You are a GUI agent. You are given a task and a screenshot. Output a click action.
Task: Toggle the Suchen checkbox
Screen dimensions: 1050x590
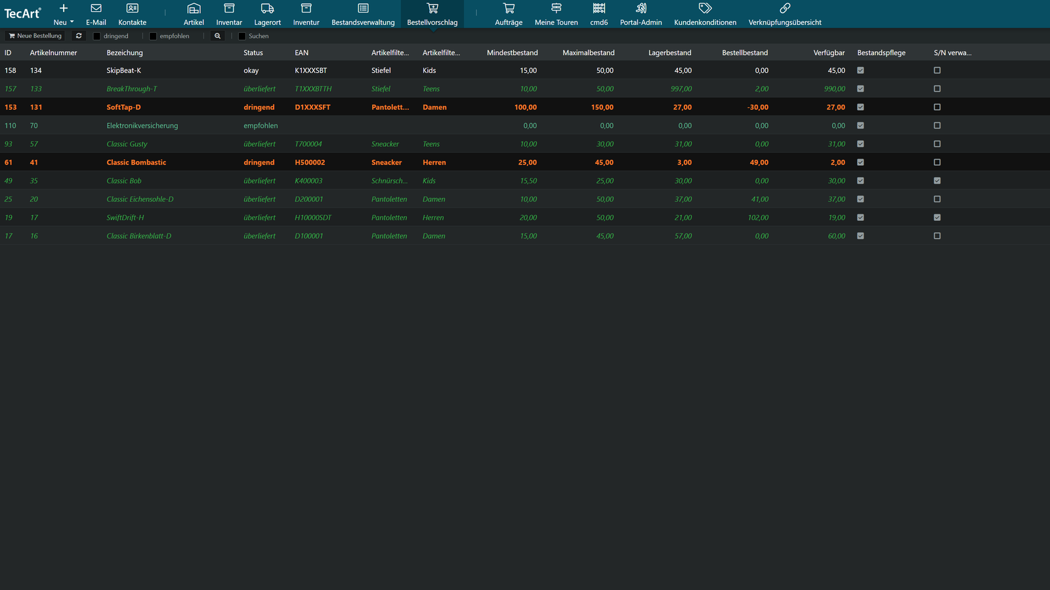pos(242,36)
